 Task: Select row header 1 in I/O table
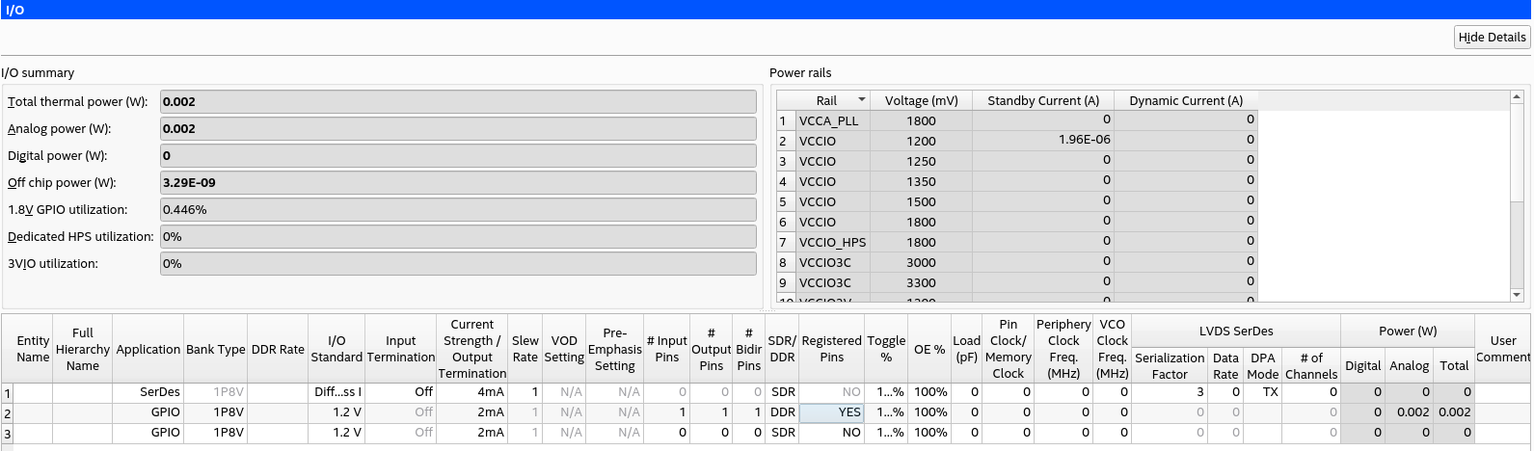[8, 392]
